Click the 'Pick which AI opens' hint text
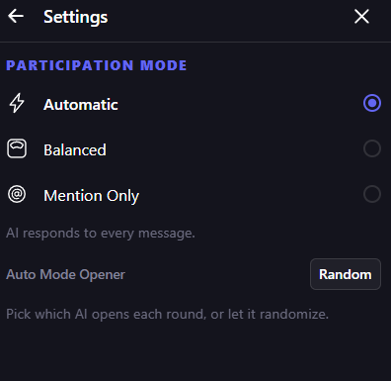Screen dimensions: 391x381 pos(167,314)
